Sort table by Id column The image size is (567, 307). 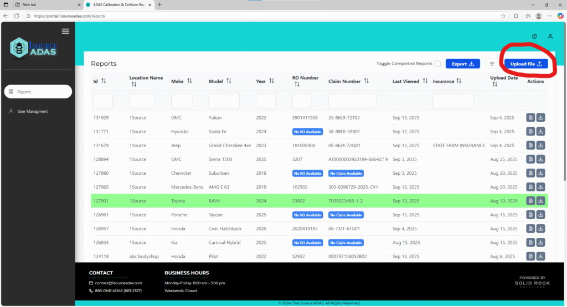tap(104, 81)
